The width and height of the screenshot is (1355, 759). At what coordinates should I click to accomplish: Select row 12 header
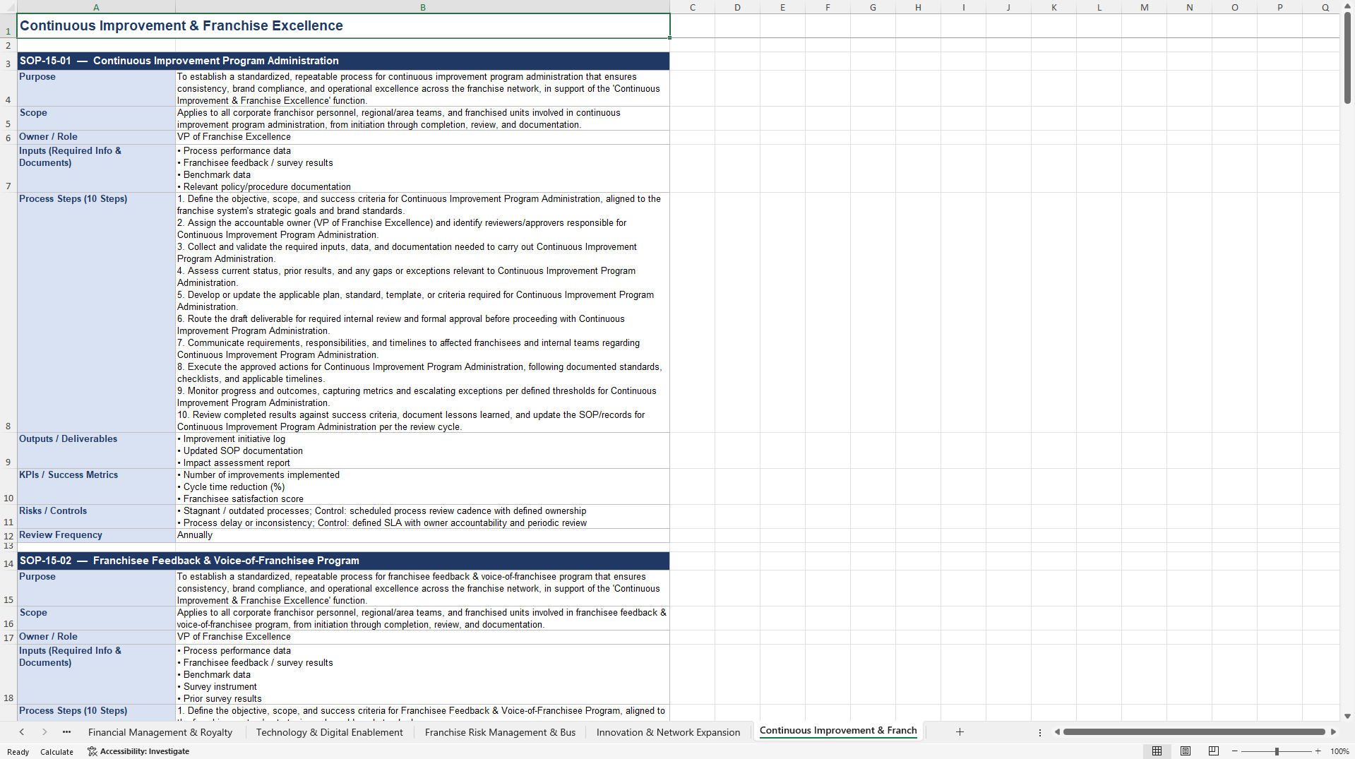click(8, 536)
